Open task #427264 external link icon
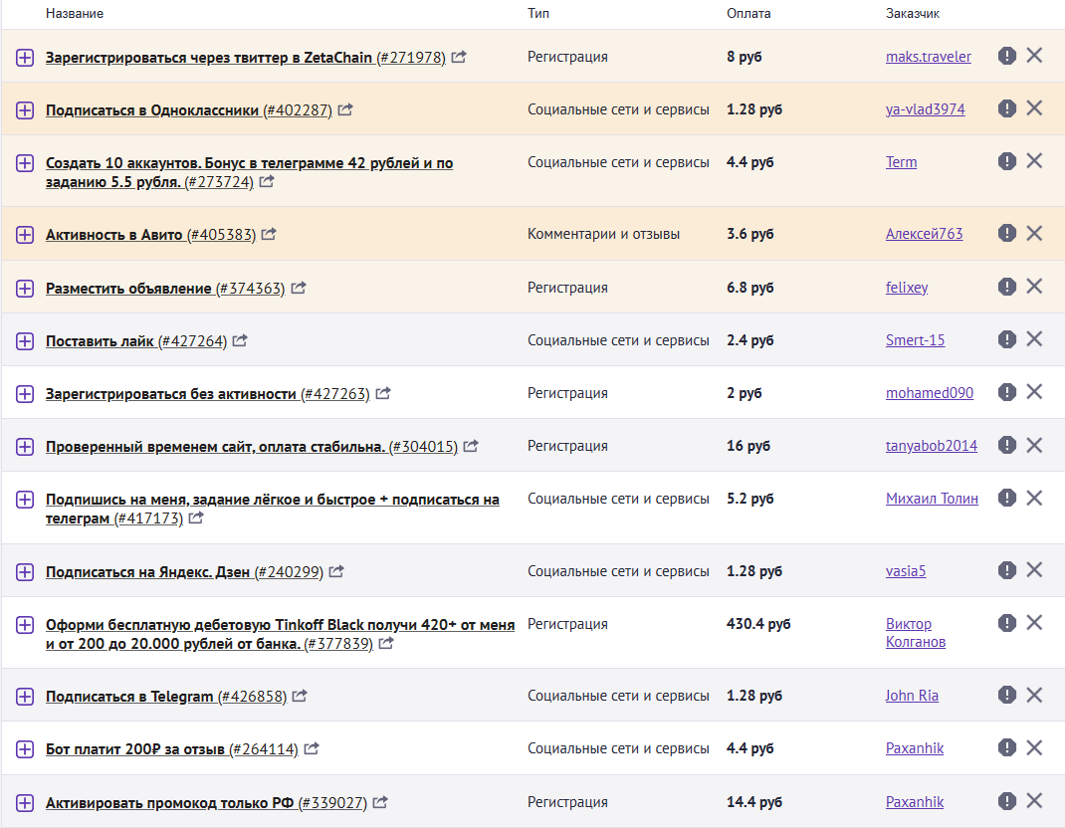 pyautogui.click(x=240, y=340)
